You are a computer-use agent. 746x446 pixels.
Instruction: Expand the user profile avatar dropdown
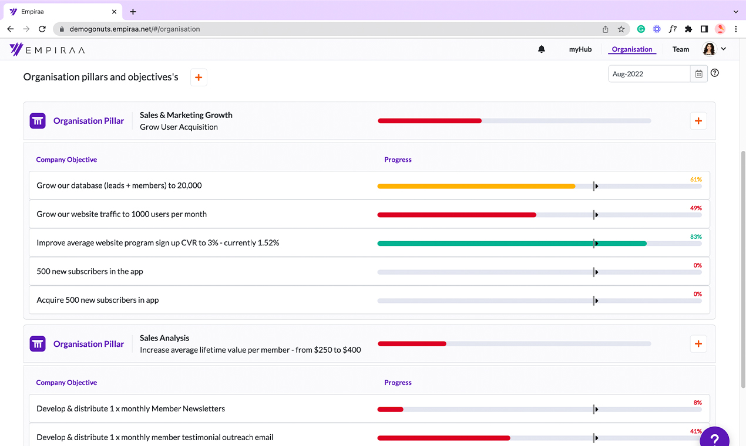(x=715, y=49)
